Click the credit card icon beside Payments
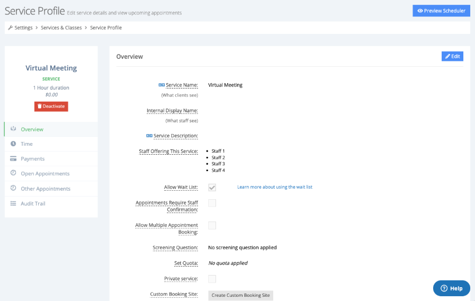The image size is (475, 301). (13, 158)
